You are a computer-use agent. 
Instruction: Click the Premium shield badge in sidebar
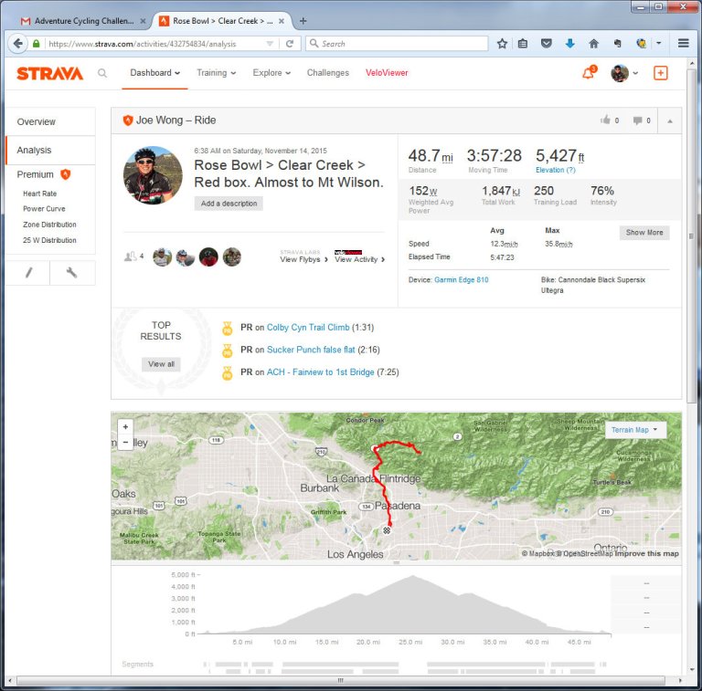click(66, 174)
